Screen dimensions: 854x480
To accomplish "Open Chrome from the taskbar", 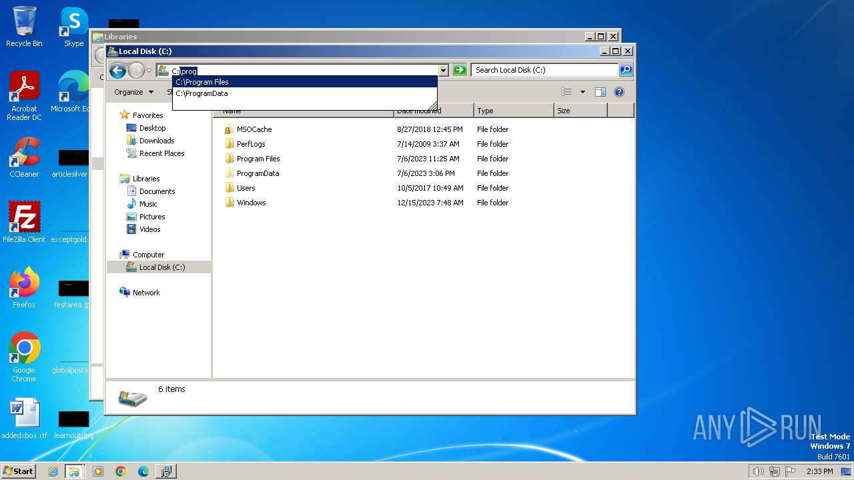I will tap(121, 471).
